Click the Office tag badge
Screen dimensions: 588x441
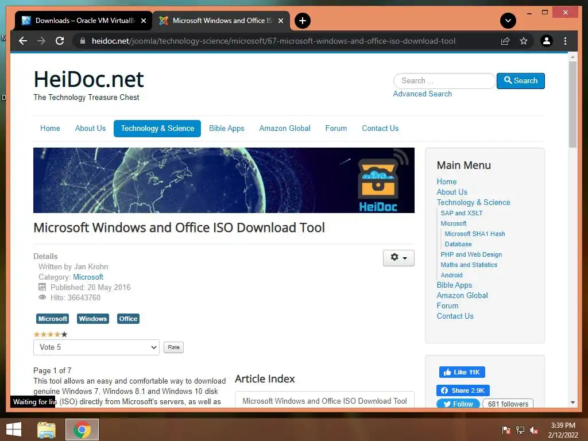tap(128, 319)
